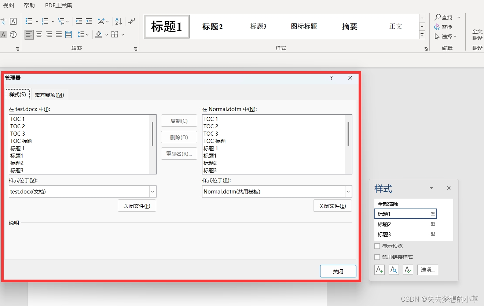484x306 pixels.
Task: Toggle show paragraph marks icon
Action: pyautogui.click(x=131, y=21)
